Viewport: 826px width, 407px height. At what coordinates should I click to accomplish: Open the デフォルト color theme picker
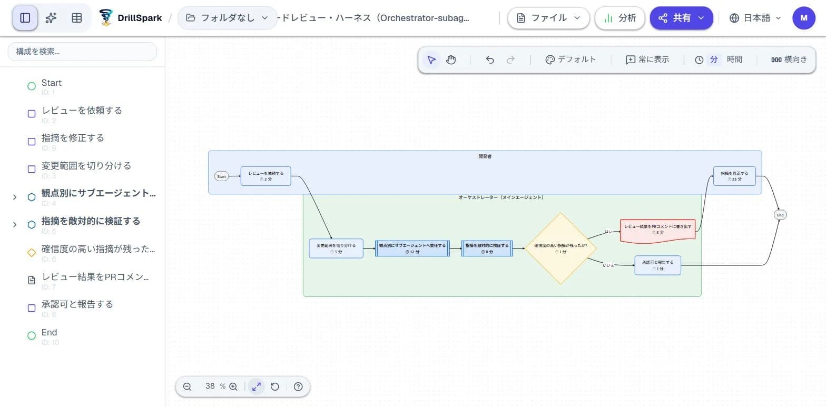(571, 60)
